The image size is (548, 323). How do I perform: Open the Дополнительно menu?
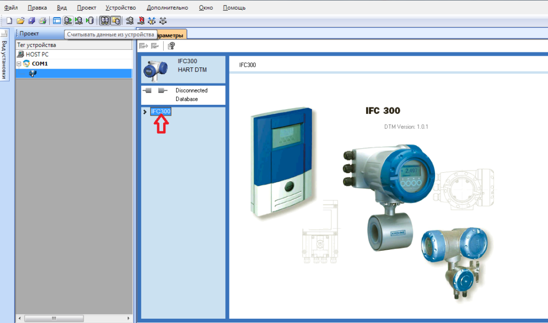pyautogui.click(x=167, y=8)
